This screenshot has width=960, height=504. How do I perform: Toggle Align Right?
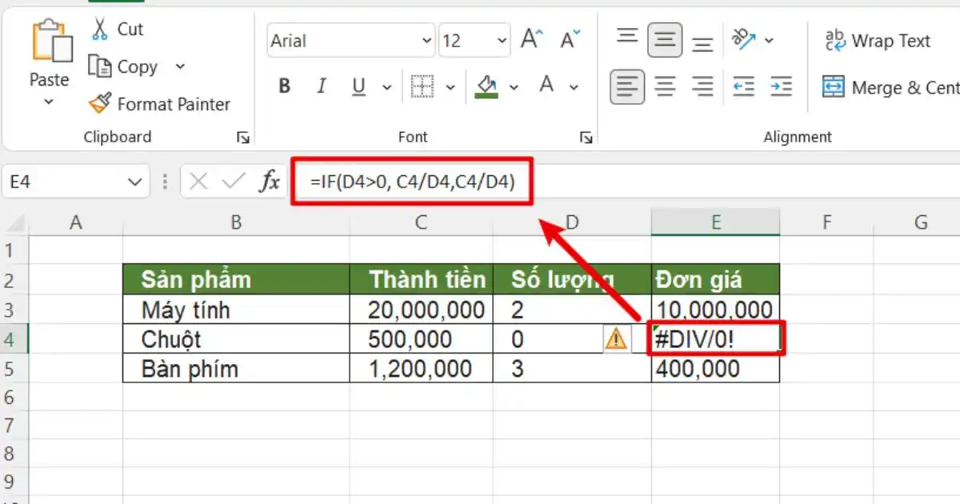(x=702, y=86)
